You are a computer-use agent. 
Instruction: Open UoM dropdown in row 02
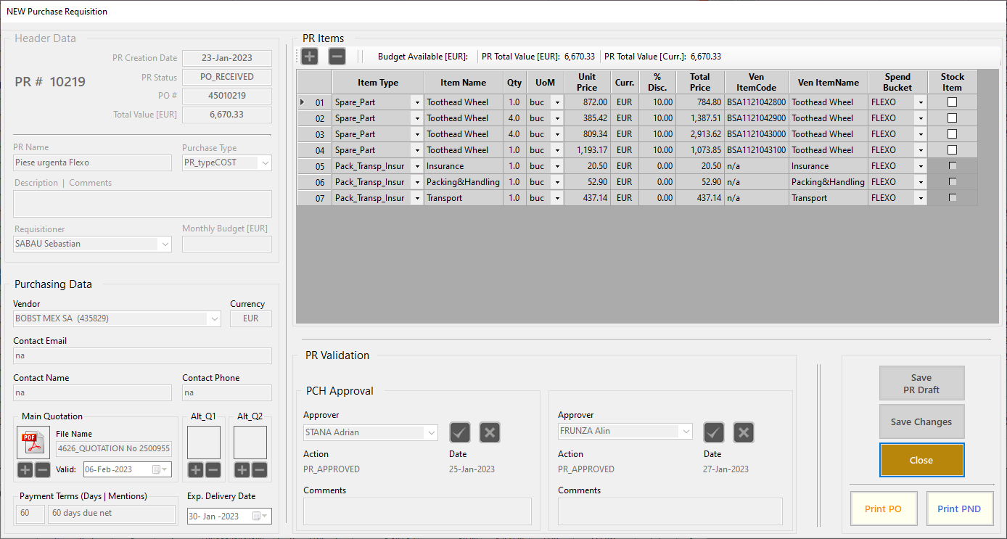point(557,118)
